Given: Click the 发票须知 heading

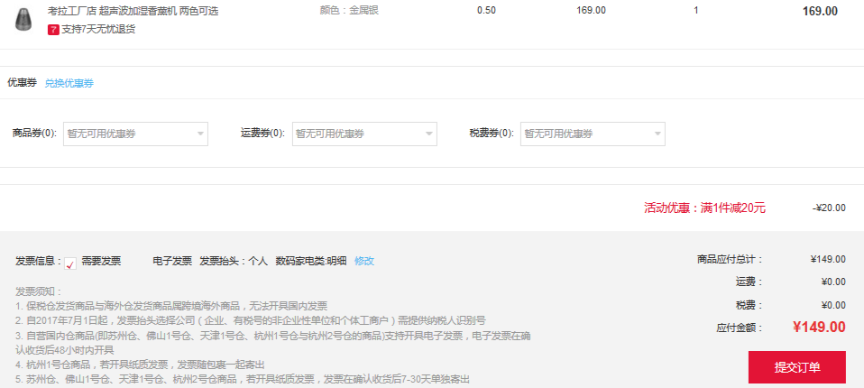Looking at the screenshot, I should (x=39, y=291).
